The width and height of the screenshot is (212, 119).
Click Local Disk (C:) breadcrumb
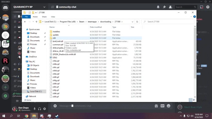[x=50, y=22]
